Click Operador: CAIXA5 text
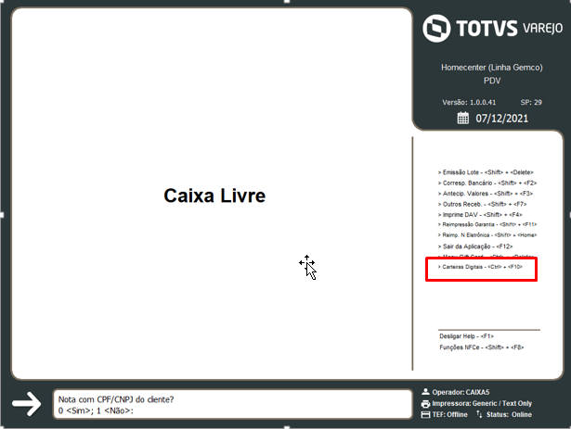Image resolution: width=571 pixels, height=429 pixels. tap(461, 392)
